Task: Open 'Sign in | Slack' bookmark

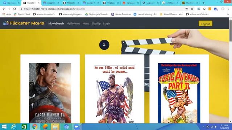Action: click(22, 14)
